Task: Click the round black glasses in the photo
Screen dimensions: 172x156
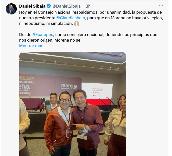Action: 65,100
